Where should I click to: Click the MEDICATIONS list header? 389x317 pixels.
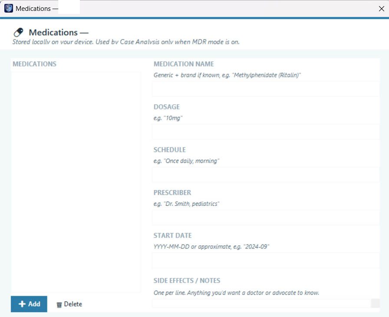point(34,64)
